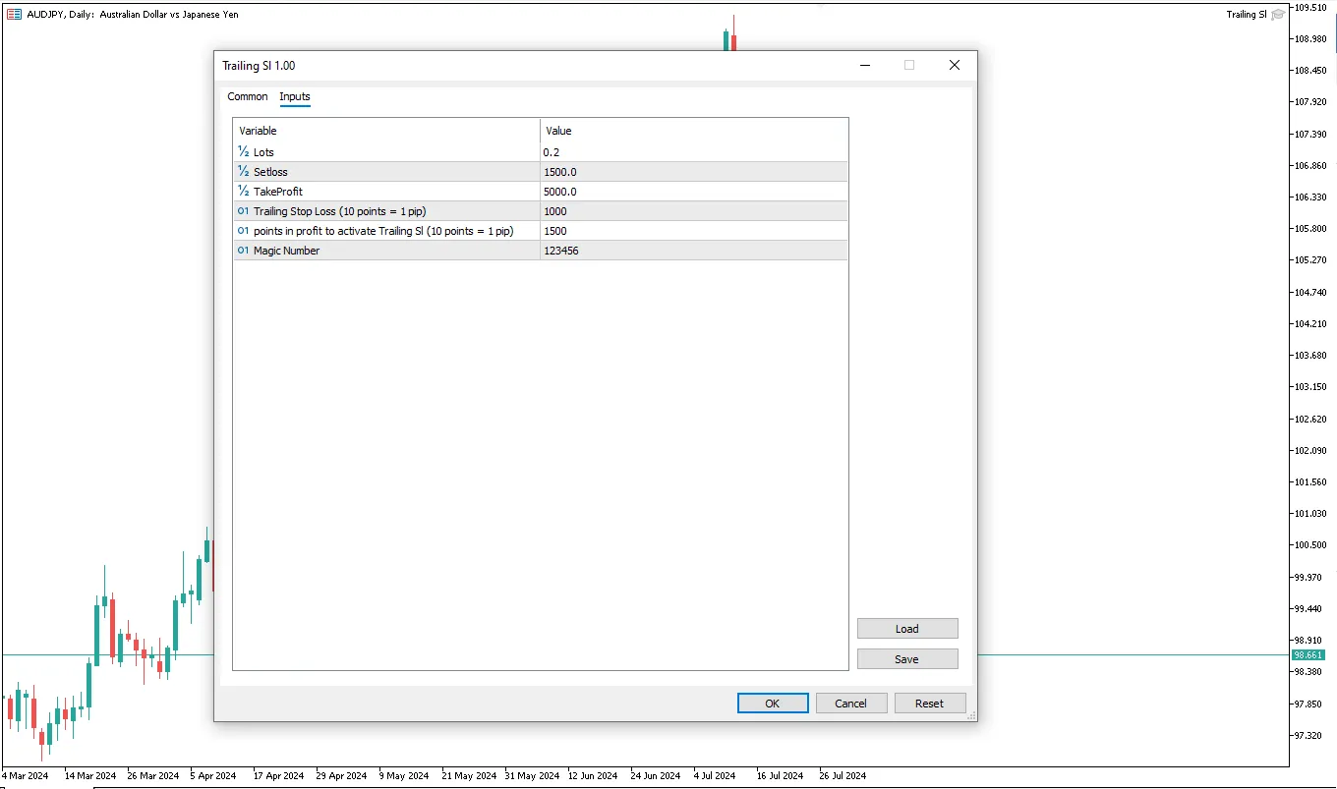The height and width of the screenshot is (789, 1337).
Task: Select the Setloss value 1500.0
Action: [693, 172]
